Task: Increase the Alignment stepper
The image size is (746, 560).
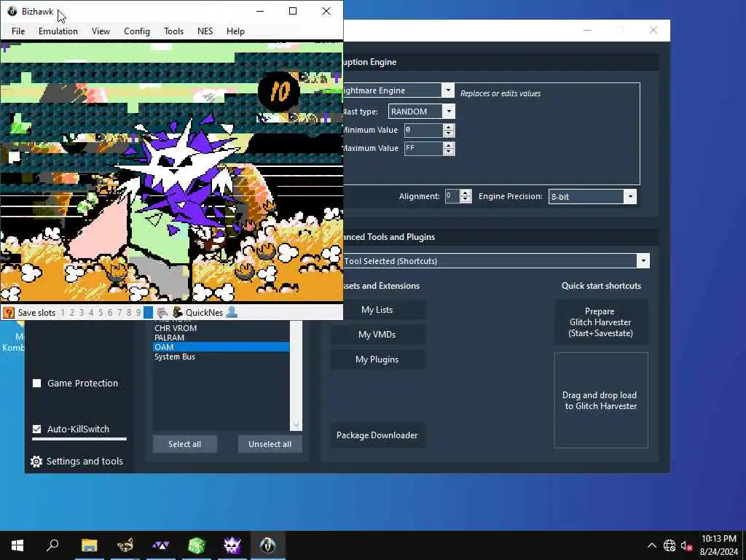Action: tap(466, 192)
